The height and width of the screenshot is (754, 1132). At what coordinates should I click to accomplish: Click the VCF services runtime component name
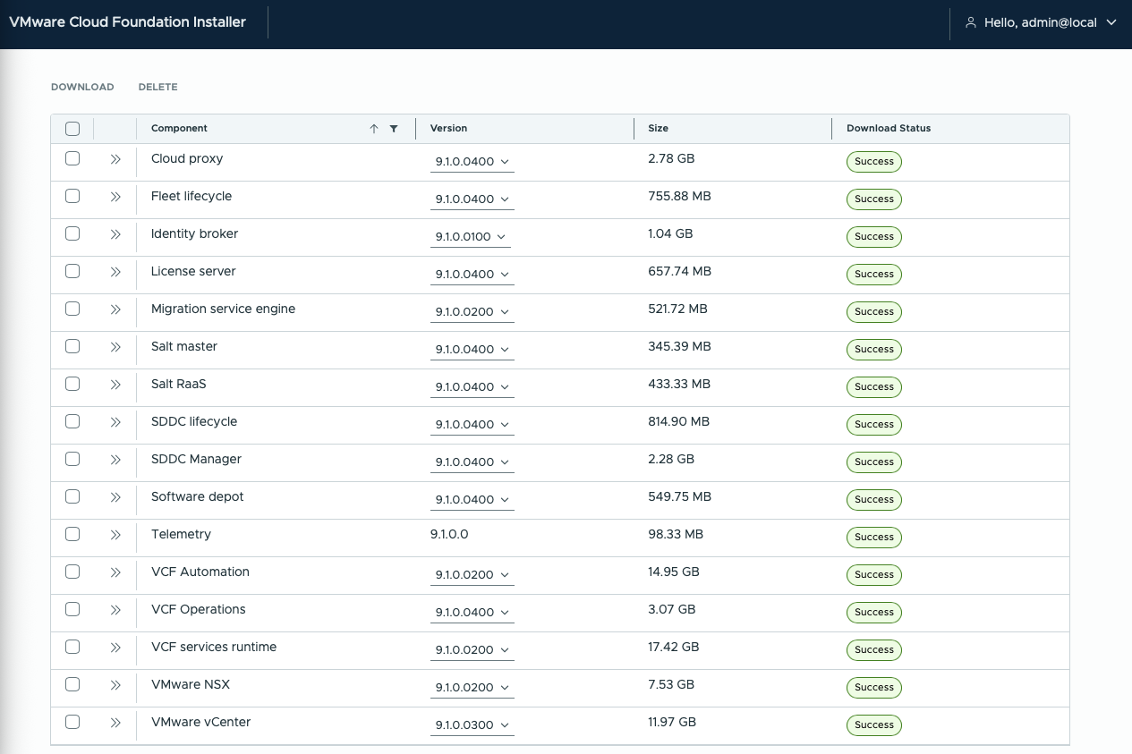point(214,647)
